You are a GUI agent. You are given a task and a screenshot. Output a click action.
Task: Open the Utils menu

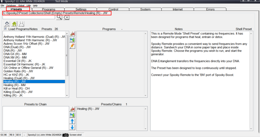(x=29, y=6)
